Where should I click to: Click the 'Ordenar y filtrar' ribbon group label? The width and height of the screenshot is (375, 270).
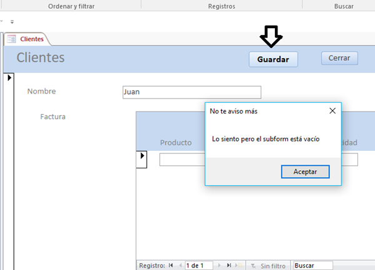point(71,6)
